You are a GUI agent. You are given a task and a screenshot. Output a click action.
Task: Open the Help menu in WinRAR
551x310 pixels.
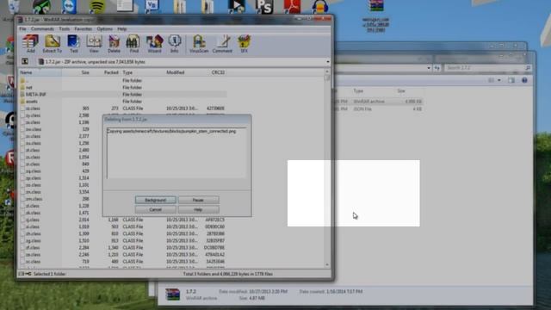pos(122,28)
